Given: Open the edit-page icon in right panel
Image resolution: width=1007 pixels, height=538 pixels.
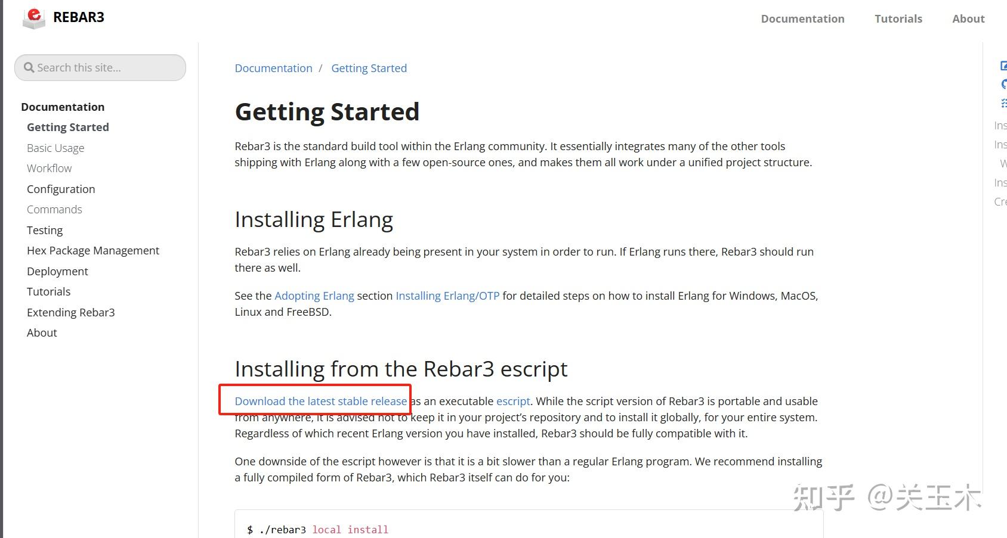Looking at the screenshot, I should [x=1003, y=66].
